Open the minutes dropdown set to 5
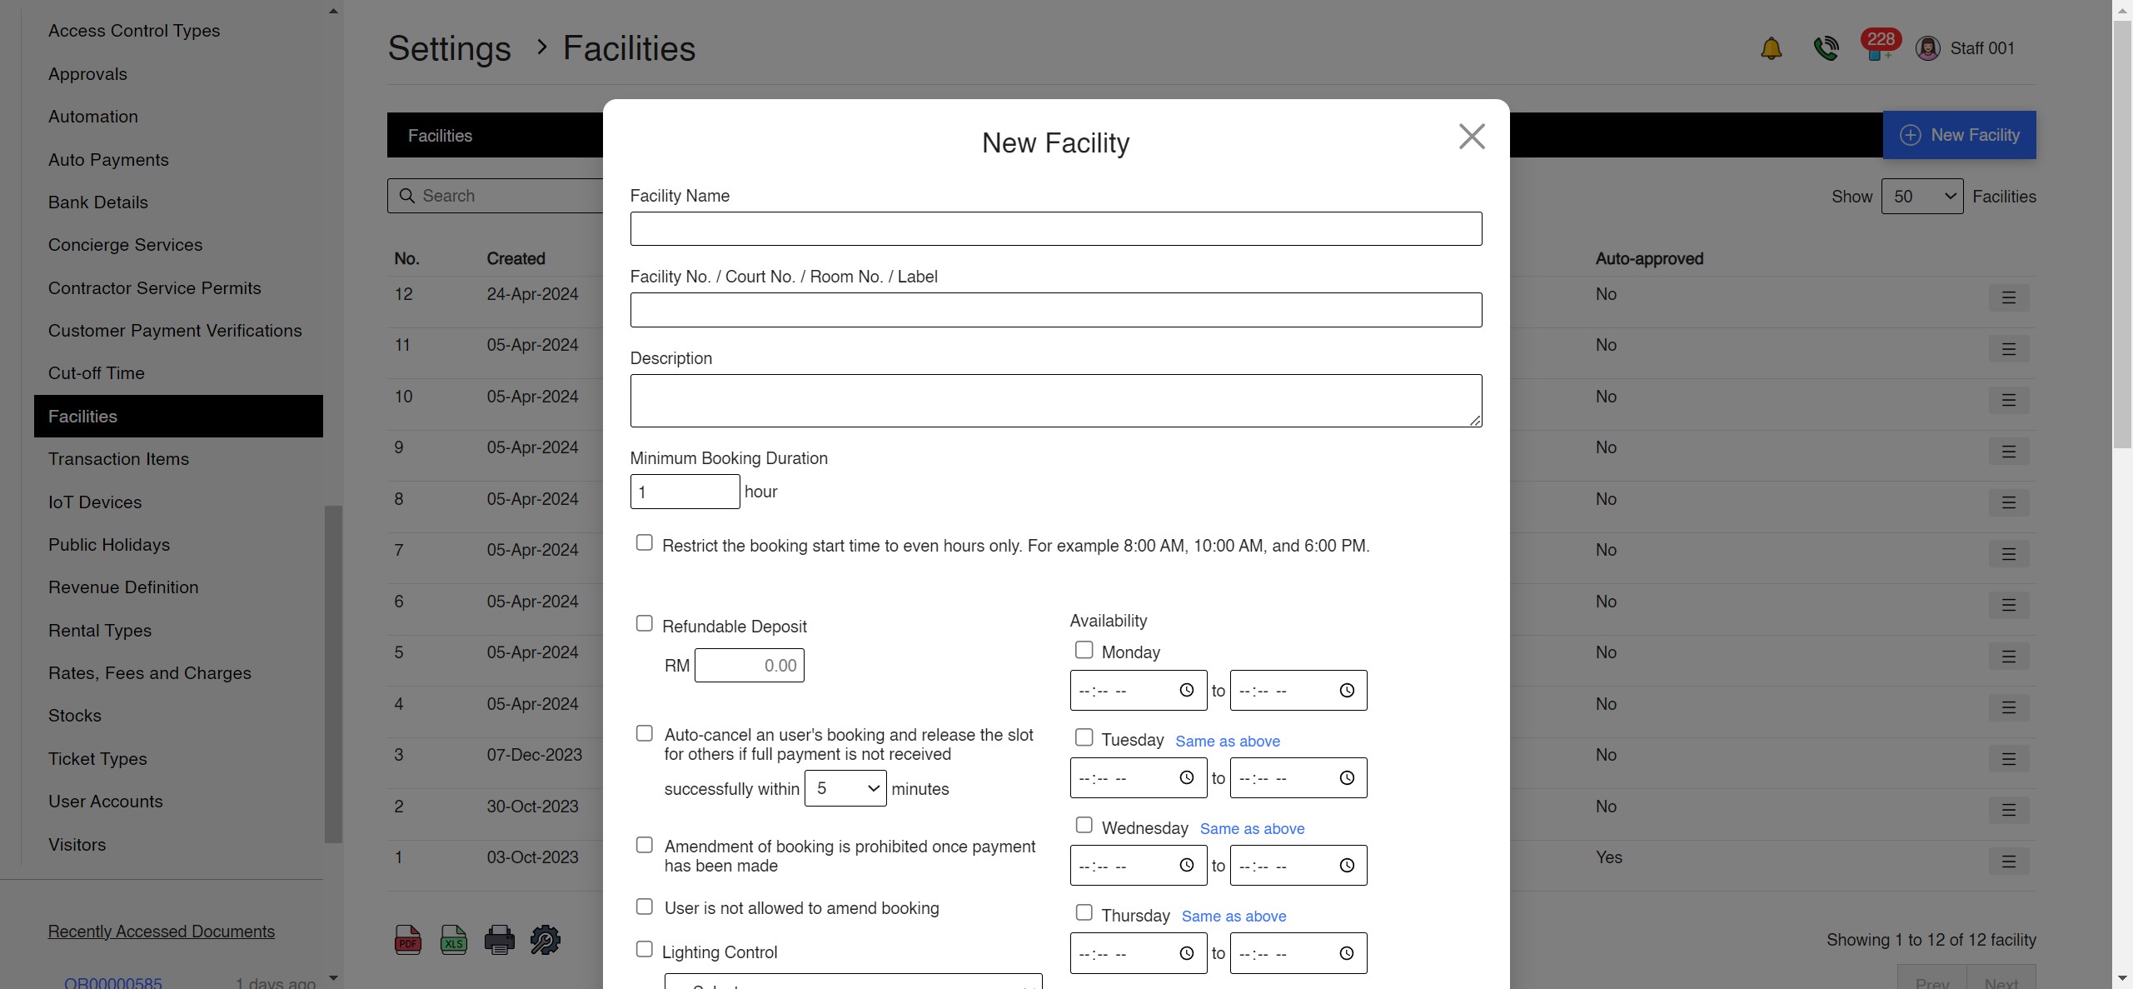The width and height of the screenshot is (2133, 989). (845, 787)
